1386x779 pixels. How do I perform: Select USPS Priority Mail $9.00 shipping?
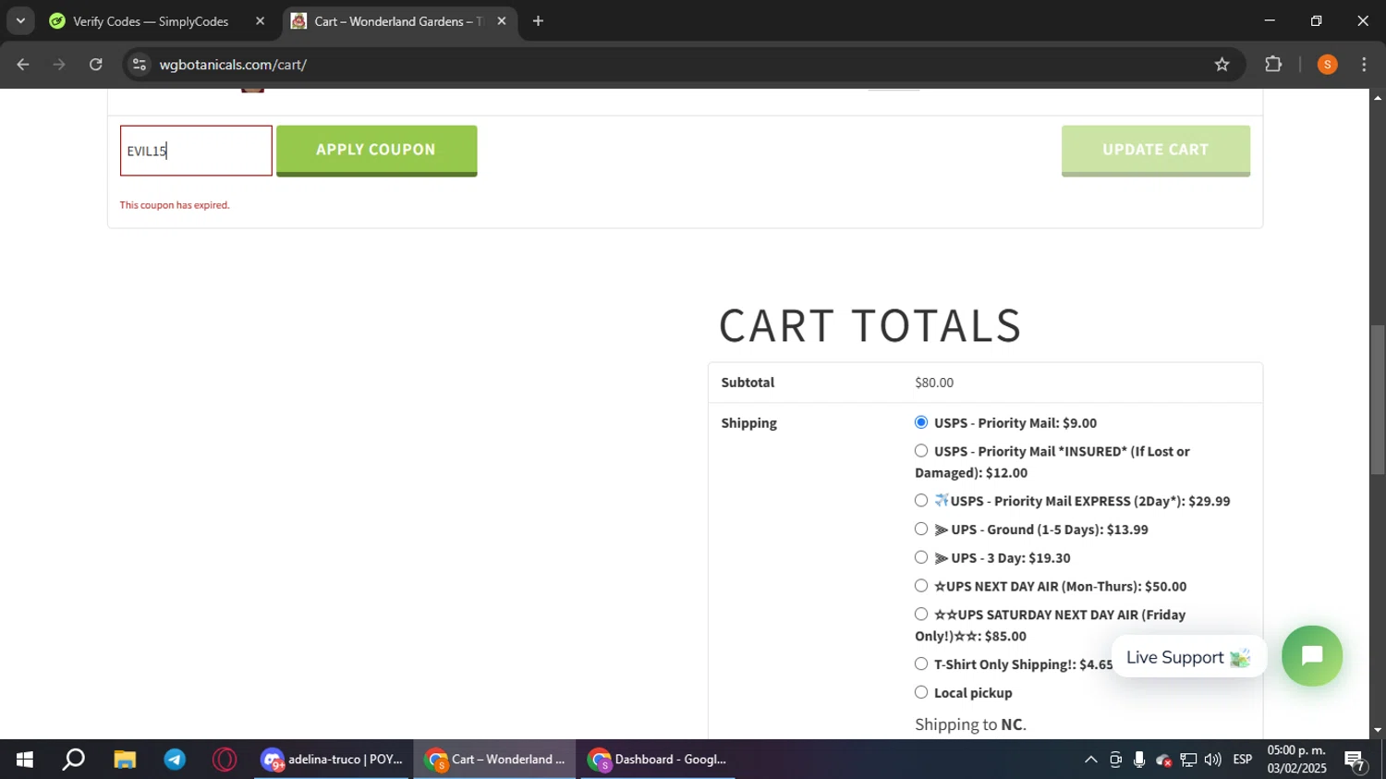pyautogui.click(x=921, y=422)
